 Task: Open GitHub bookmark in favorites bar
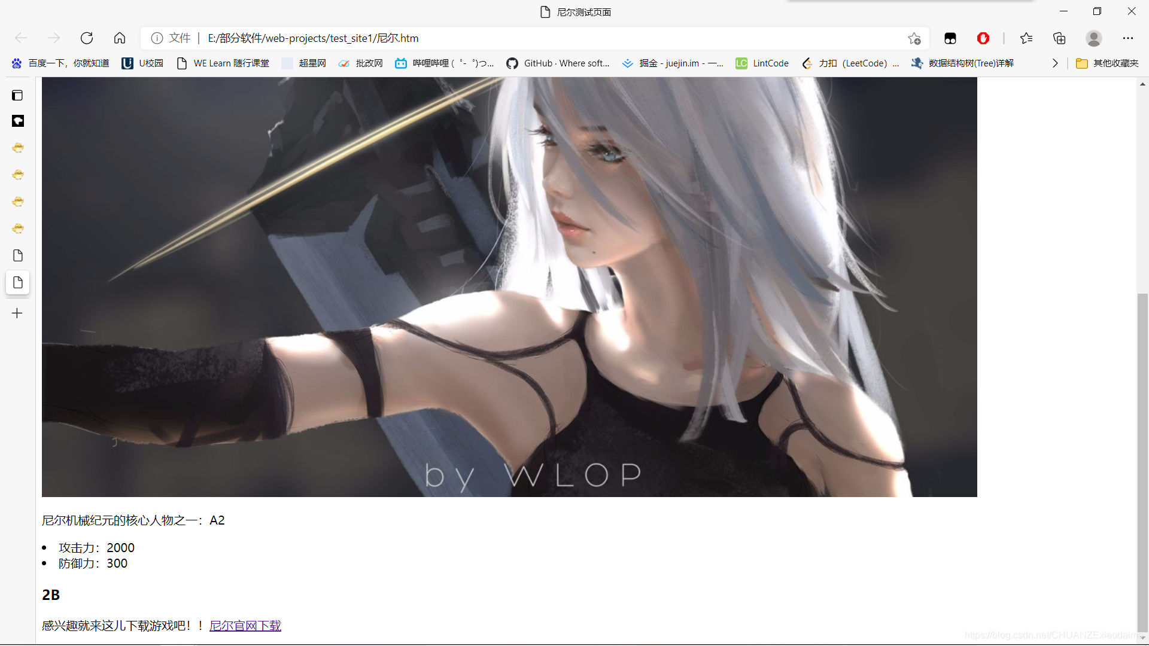point(558,63)
